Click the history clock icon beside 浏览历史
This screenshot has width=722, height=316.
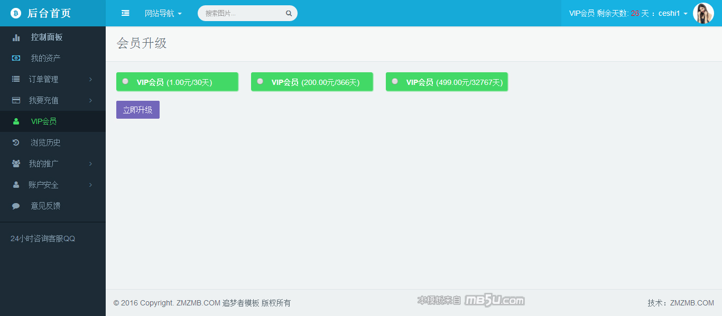click(x=16, y=142)
